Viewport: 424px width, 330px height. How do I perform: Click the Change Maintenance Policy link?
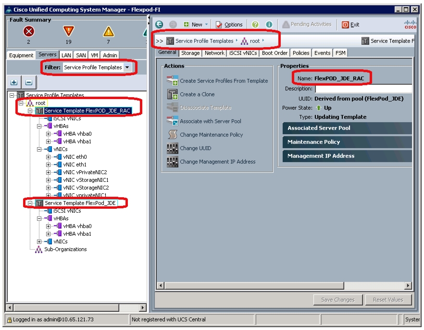[x=212, y=135]
